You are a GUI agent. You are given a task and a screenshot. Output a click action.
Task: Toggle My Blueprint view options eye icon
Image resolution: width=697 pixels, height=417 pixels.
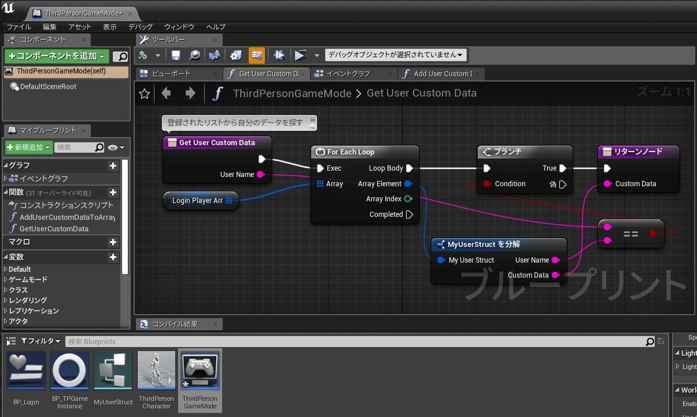[x=116, y=147]
